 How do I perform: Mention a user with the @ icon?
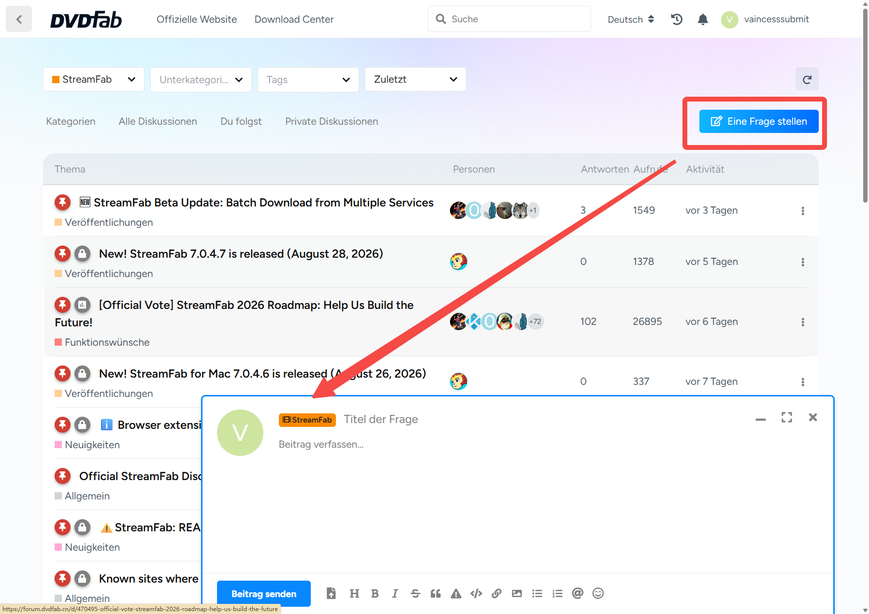[x=578, y=593]
